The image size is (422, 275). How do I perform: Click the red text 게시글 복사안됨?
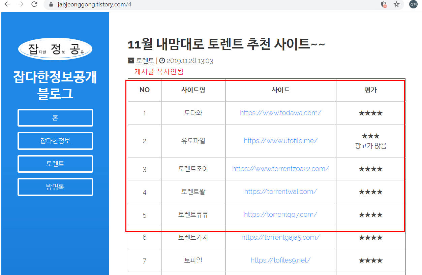[159, 71]
